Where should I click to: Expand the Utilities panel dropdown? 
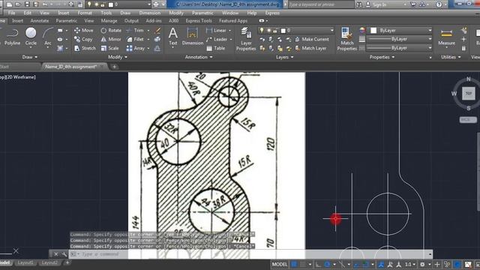tap(451, 57)
